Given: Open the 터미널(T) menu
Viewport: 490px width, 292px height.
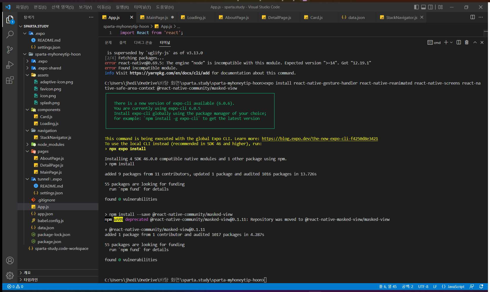Looking at the screenshot, I should (x=142, y=7).
